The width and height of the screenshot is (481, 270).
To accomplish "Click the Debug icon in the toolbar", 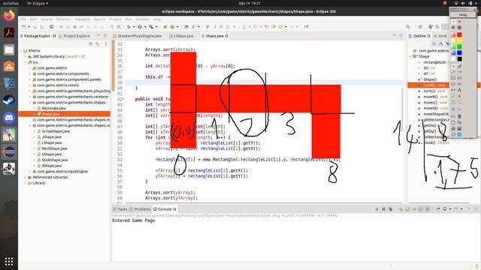I will (129, 27).
